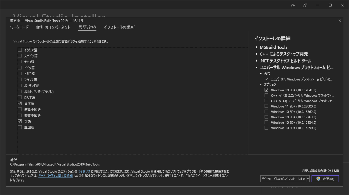Collapse the オプション section
This screenshot has height=195, width=349.
tap(261, 84)
